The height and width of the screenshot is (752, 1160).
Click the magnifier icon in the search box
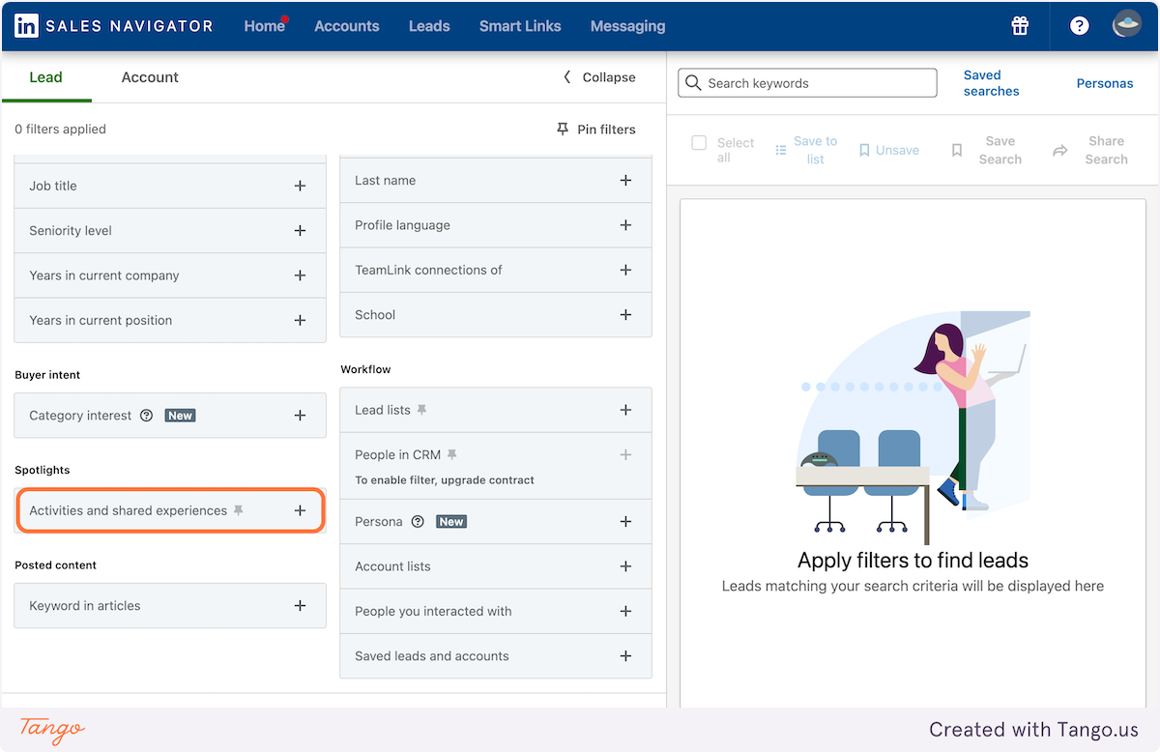pos(693,83)
